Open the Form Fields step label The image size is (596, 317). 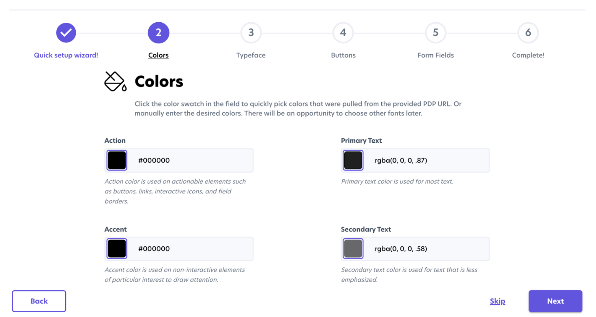coord(436,55)
